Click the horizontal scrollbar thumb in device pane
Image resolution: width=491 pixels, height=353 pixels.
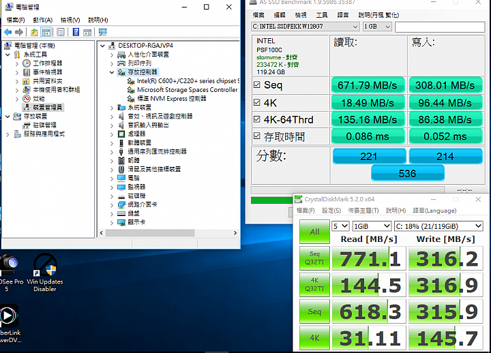coord(150,233)
